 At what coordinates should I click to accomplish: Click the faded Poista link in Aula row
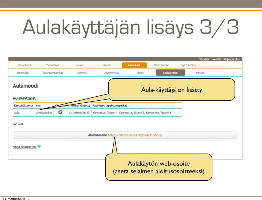point(177,113)
